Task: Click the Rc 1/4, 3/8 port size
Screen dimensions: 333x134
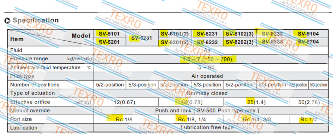Action: click(x=257, y=119)
